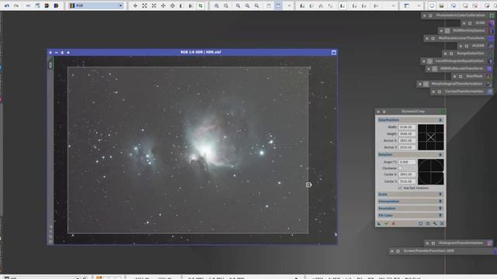This screenshot has width=497, height=279.
Task: Click the anchor point grid selector
Action: pyautogui.click(x=431, y=137)
